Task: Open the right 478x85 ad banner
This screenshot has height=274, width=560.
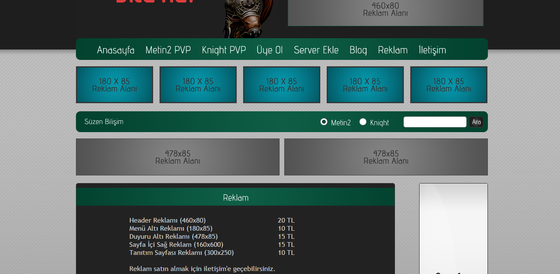Action: (386, 157)
